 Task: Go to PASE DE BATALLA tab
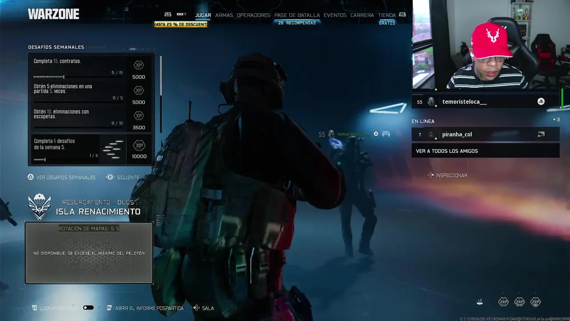click(297, 15)
